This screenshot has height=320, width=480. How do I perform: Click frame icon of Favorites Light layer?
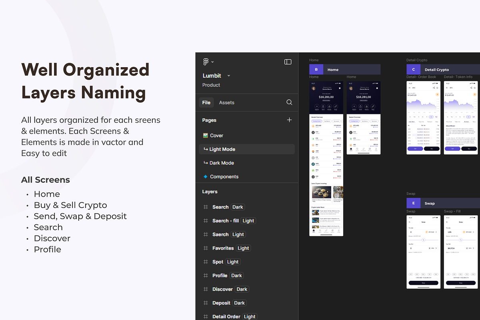click(x=206, y=248)
